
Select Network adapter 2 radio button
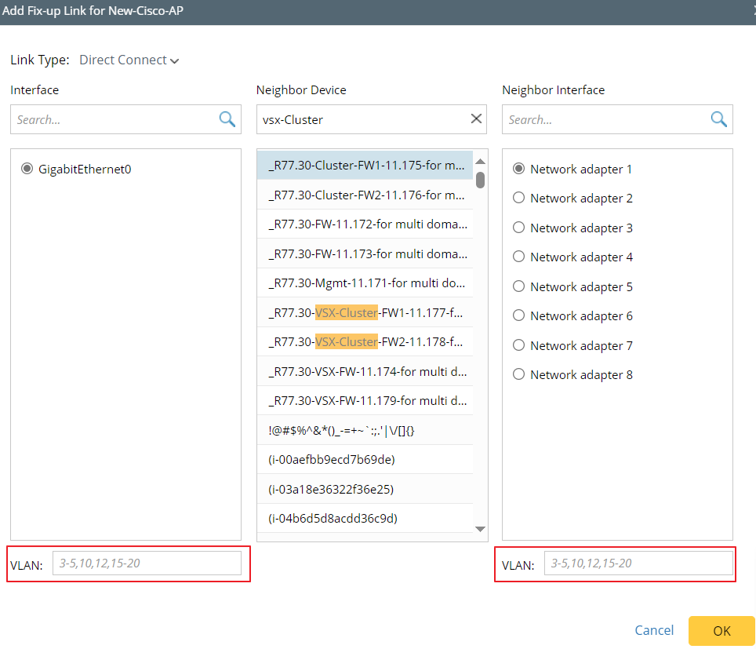pyautogui.click(x=518, y=199)
